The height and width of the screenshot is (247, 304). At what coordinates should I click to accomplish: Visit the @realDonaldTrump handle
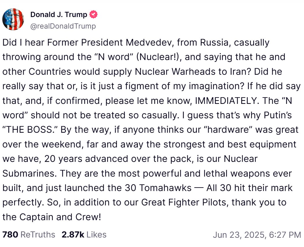63,26
